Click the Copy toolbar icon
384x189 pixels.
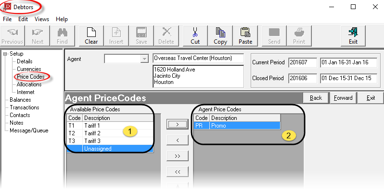[x=220, y=33]
